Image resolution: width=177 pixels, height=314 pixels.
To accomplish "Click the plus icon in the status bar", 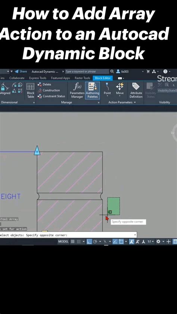I will pyautogui.click(x=168, y=242).
